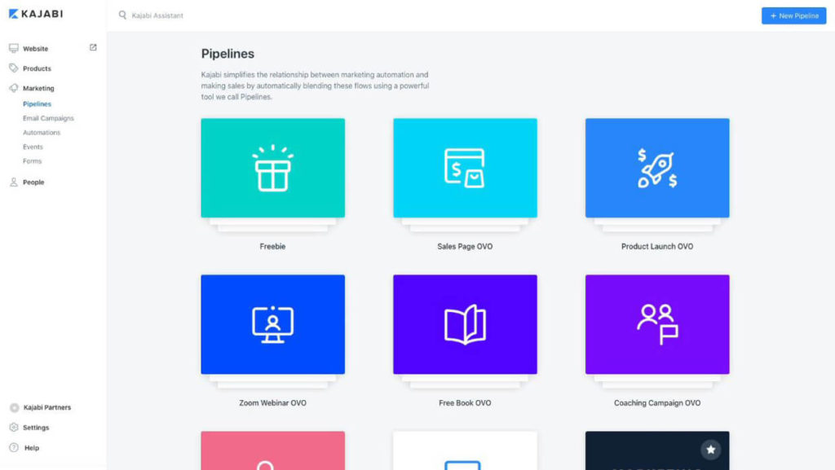The width and height of the screenshot is (835, 470).
Task: Click the Marketing megaphone icon
Action: [14, 88]
